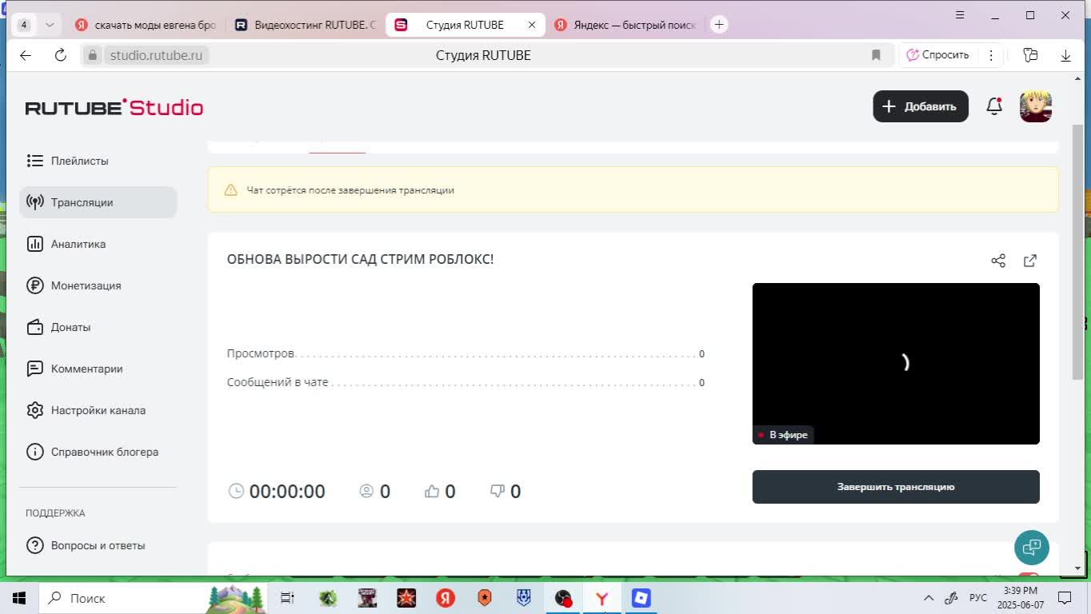The width and height of the screenshot is (1091, 614).
Task: Open Настройки канала in the sidebar
Action: point(98,410)
